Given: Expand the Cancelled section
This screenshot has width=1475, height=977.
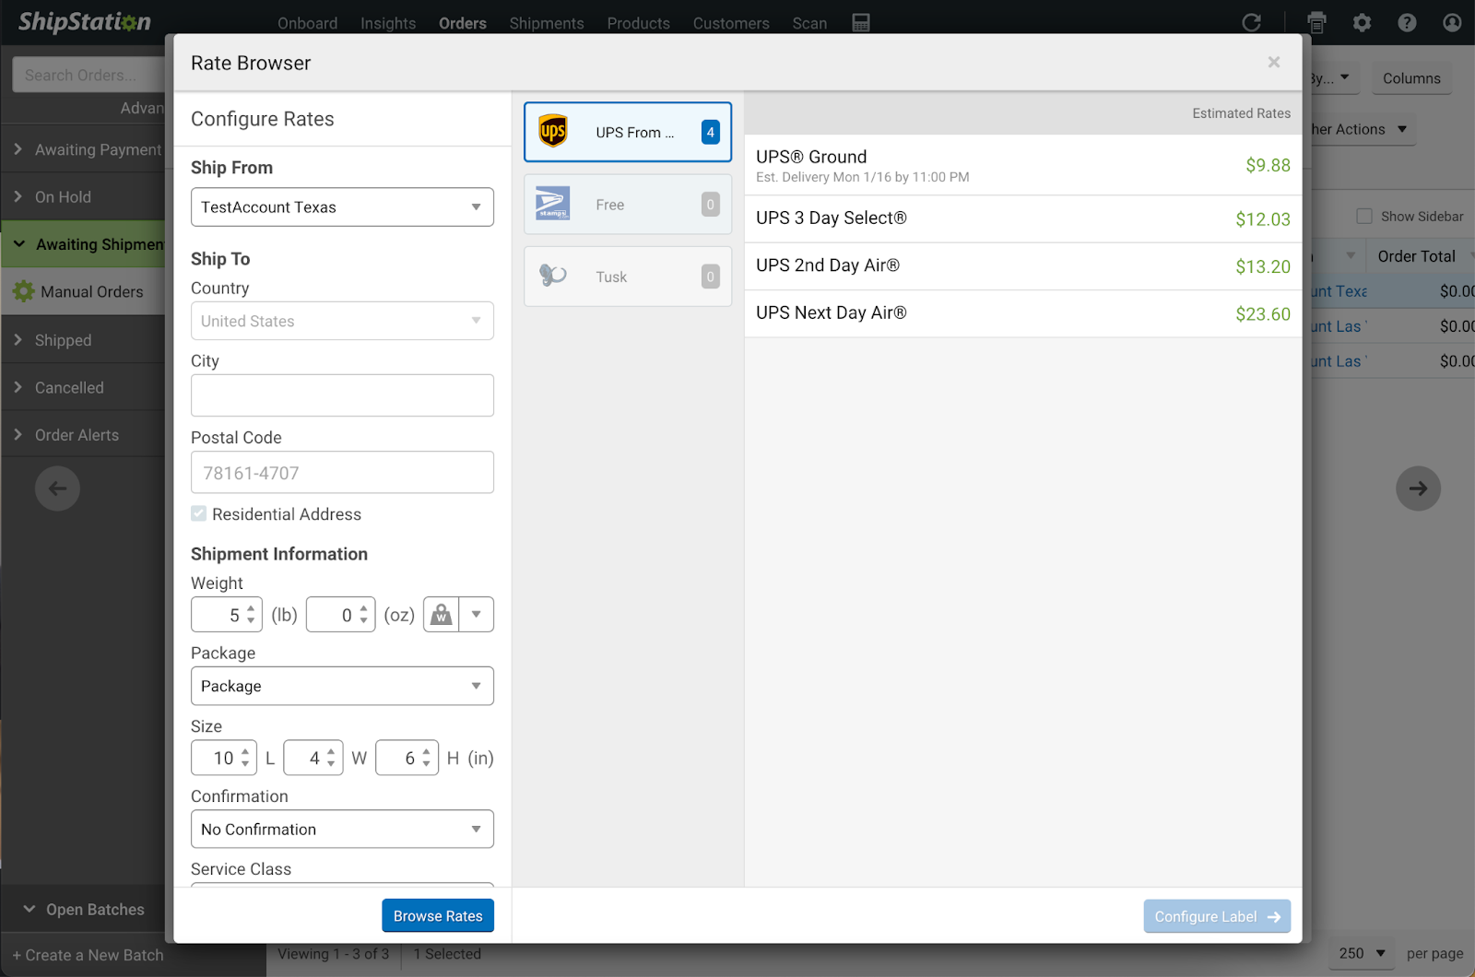Looking at the screenshot, I should click(83, 387).
